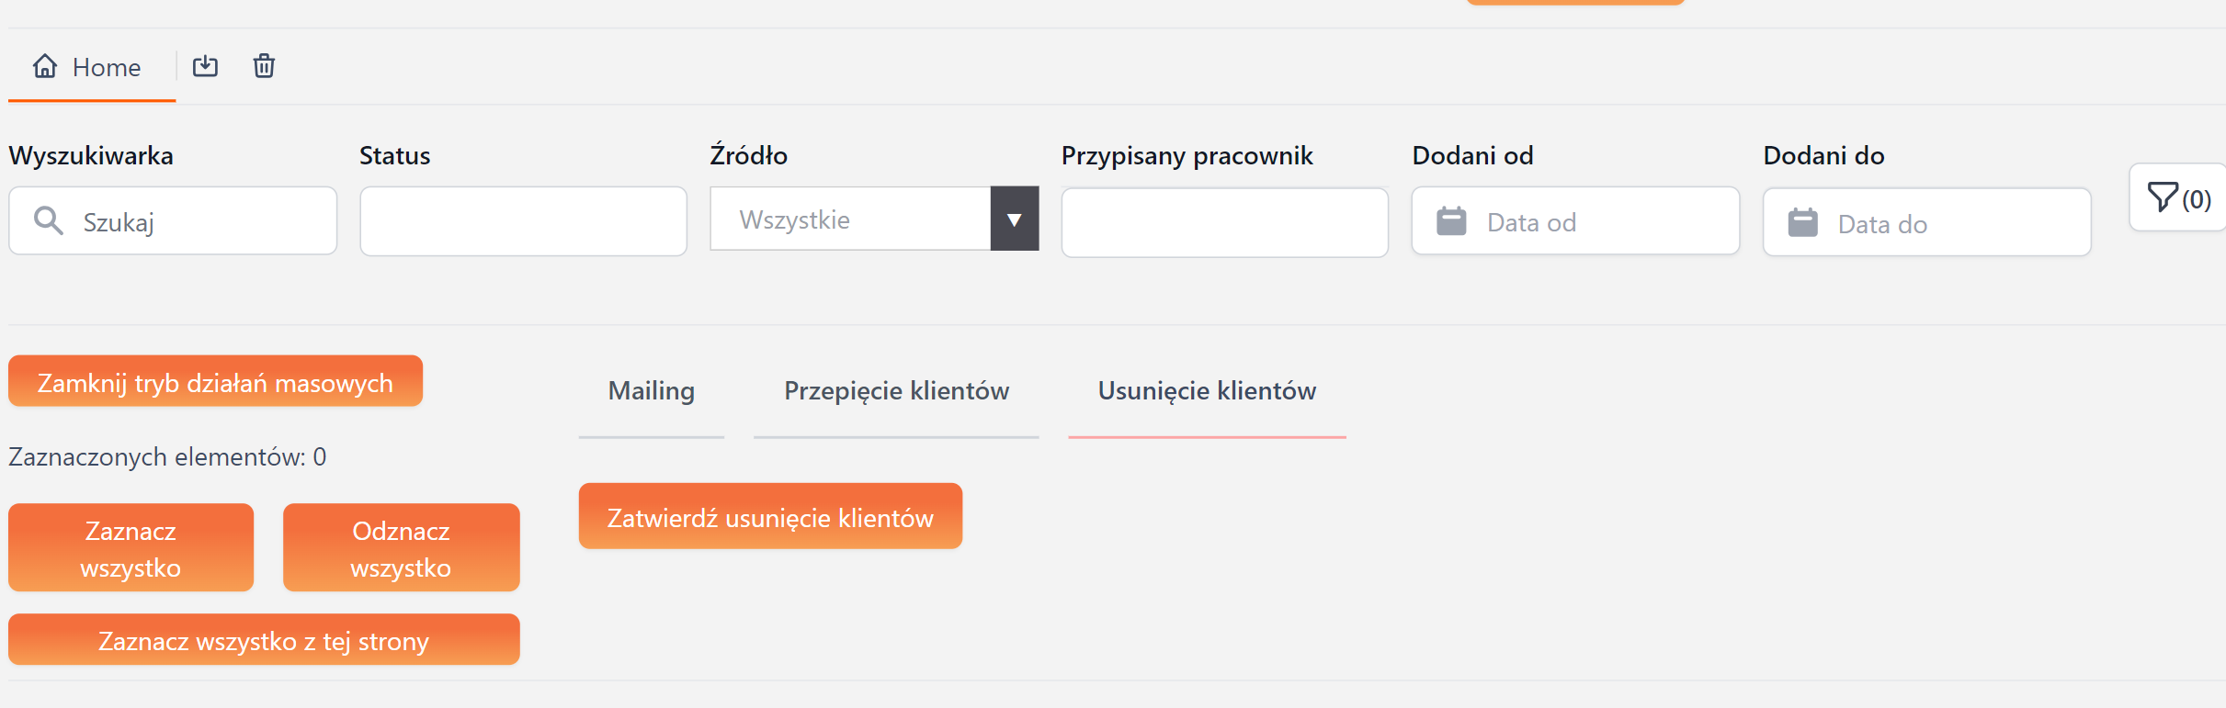Screen dimensions: 2226x708
Task: Open the Przypisany pracownik selector
Action: 1224,222
